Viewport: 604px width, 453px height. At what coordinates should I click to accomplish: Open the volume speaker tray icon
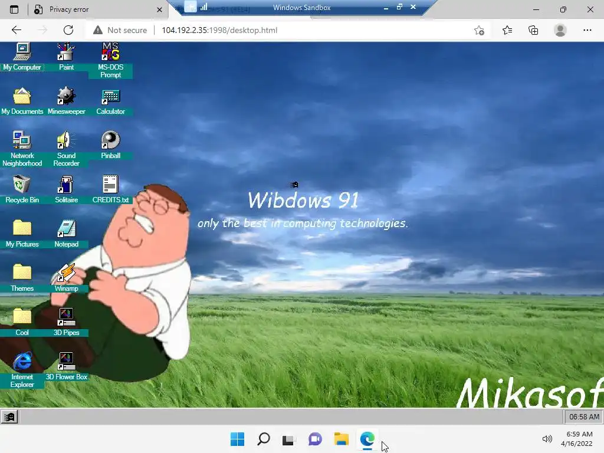547,439
